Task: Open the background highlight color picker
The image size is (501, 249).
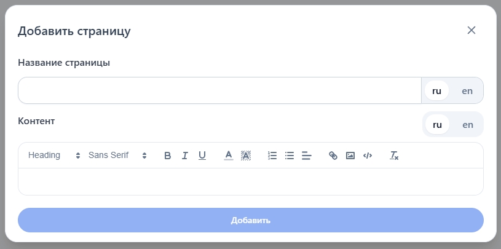Action: click(245, 156)
